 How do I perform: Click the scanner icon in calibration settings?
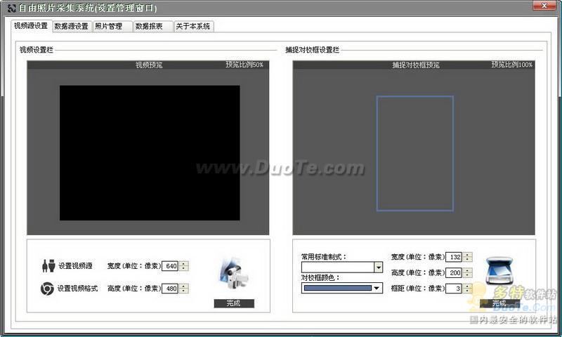click(x=499, y=271)
